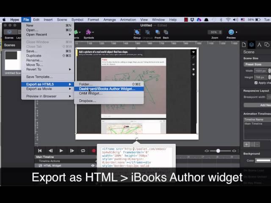Click the Breakpoint width field
Image resolution: width=271 pixels, height=203 pixels.
pyautogui.click(x=269, y=97)
